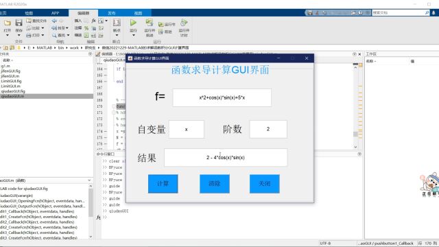Click the insert function fx icon
This screenshot has width=439, height=247.
[x=93, y=21]
